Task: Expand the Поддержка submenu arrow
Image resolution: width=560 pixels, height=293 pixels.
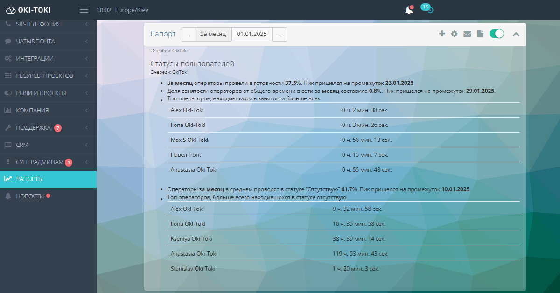Action: 87,127
